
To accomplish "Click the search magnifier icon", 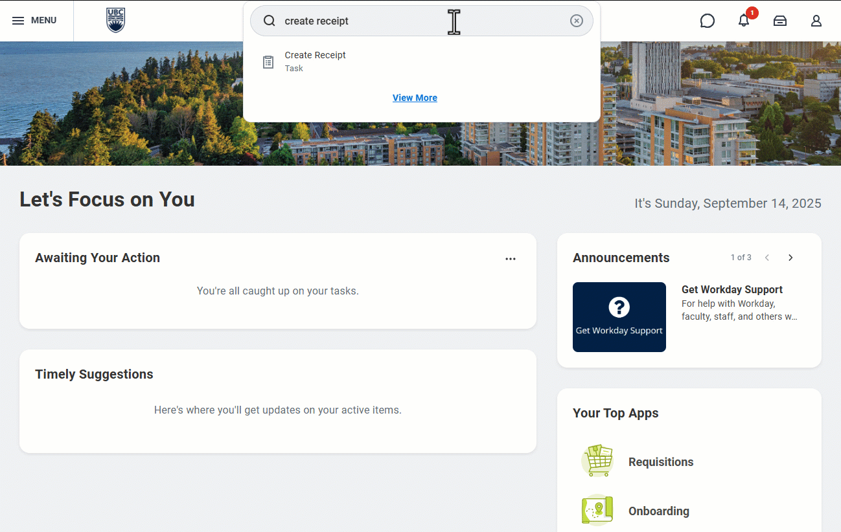I will 270,21.
